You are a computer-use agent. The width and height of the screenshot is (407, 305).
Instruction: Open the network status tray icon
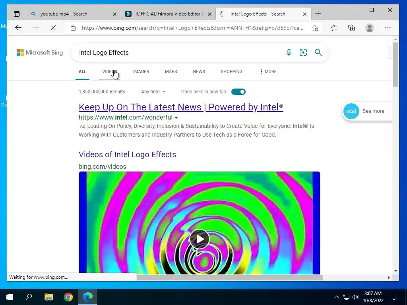pos(346,297)
